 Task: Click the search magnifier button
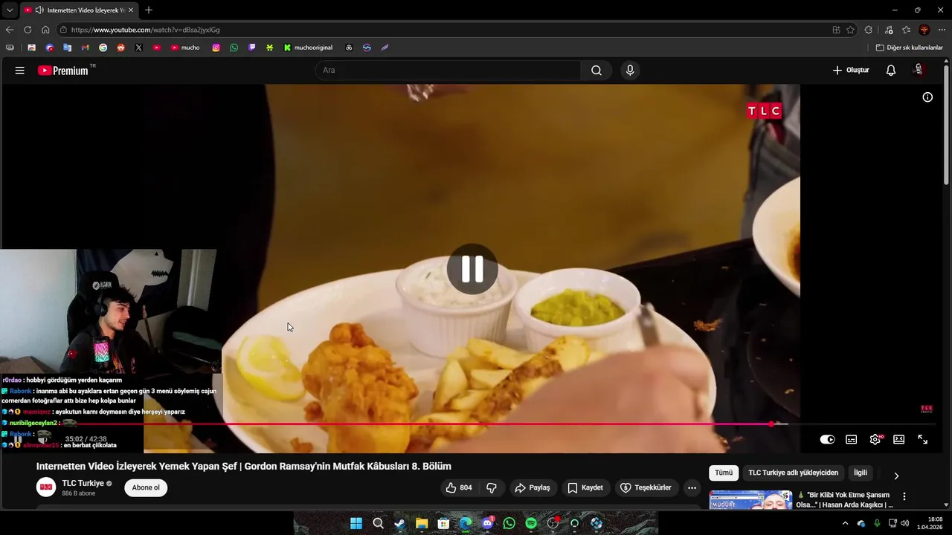click(596, 71)
